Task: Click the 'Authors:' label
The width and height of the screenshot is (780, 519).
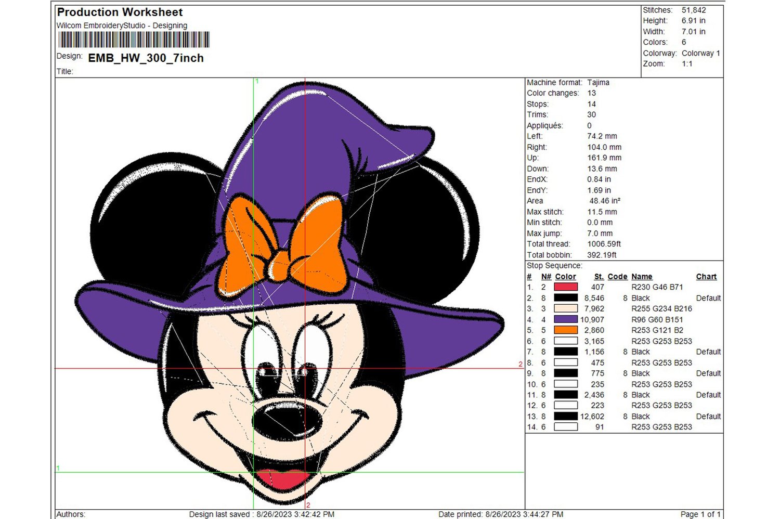Action: (x=71, y=514)
